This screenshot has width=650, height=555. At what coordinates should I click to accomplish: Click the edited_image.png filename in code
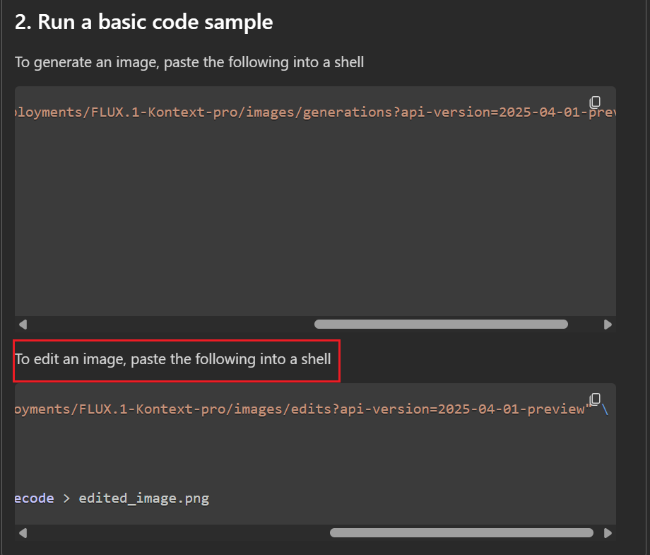(144, 498)
